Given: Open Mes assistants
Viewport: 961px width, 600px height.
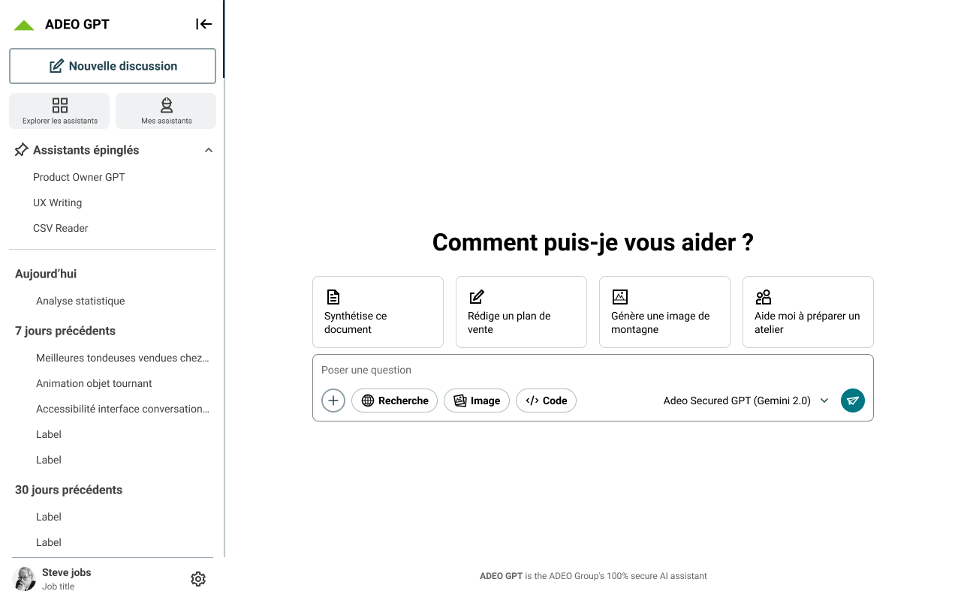Looking at the screenshot, I should [166, 110].
